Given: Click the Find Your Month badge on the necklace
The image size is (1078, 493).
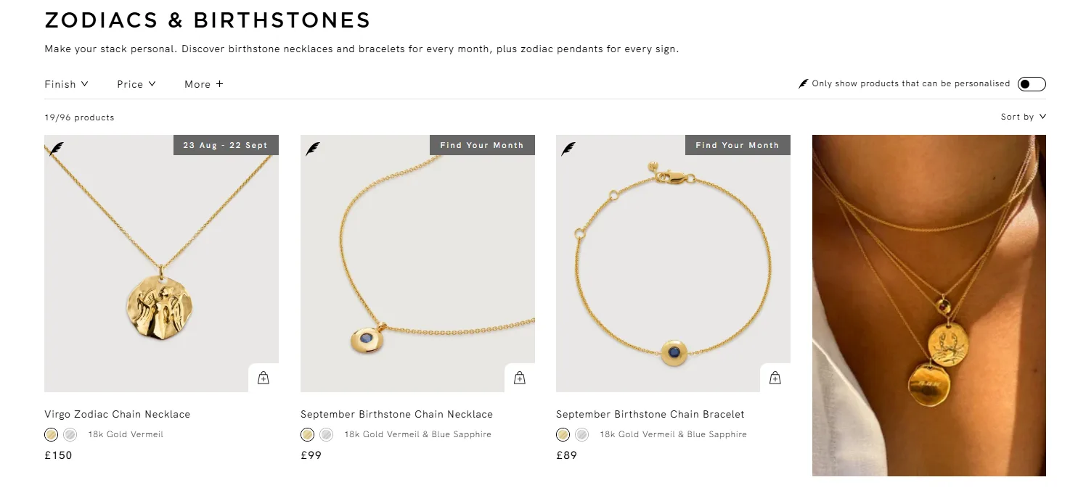Looking at the screenshot, I should tap(482, 145).
